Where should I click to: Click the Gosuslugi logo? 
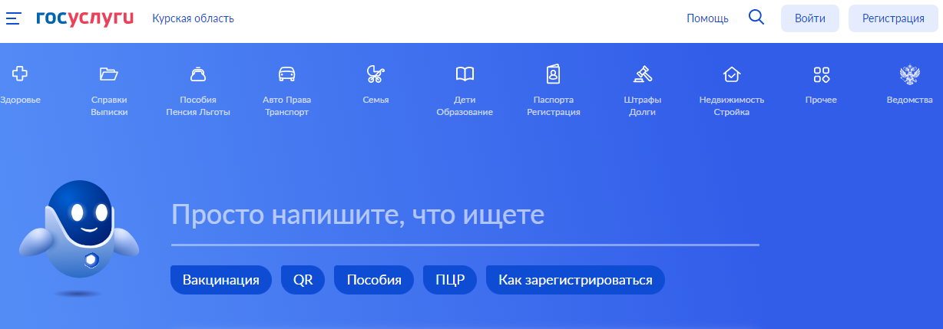coord(84,18)
